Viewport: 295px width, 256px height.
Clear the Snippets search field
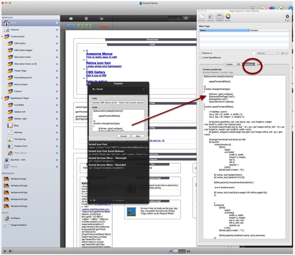pyautogui.click(x=143, y=89)
